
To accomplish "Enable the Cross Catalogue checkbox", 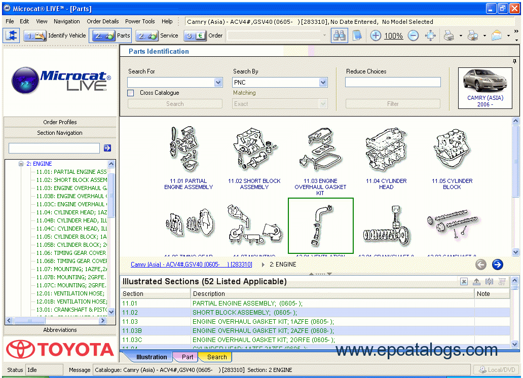I will pos(131,93).
